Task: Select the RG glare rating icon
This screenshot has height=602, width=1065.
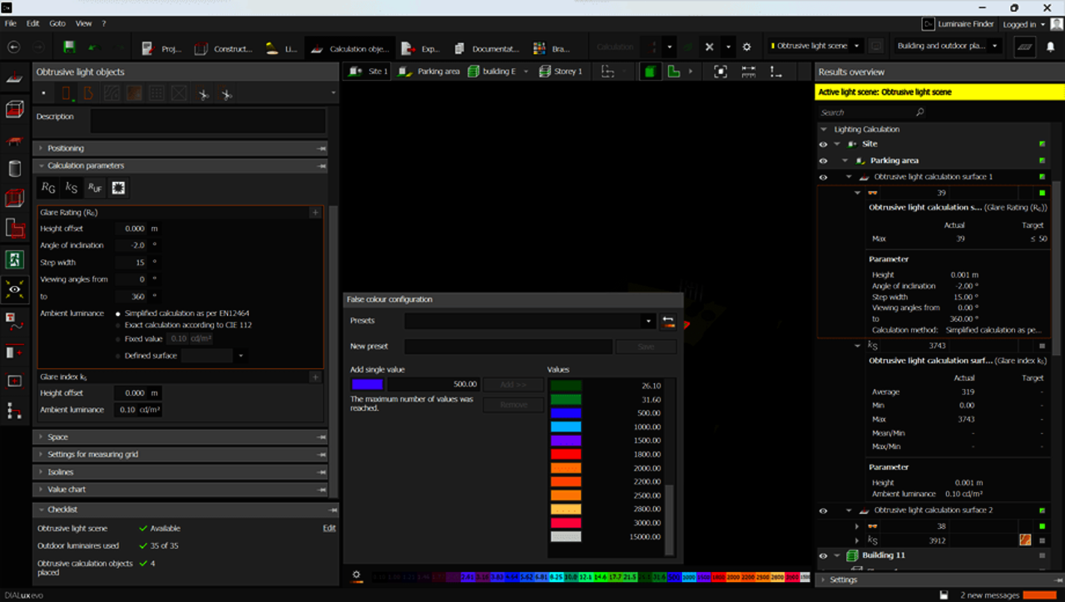Action: (x=48, y=188)
